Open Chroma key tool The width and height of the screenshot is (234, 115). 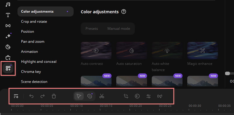[31, 72]
